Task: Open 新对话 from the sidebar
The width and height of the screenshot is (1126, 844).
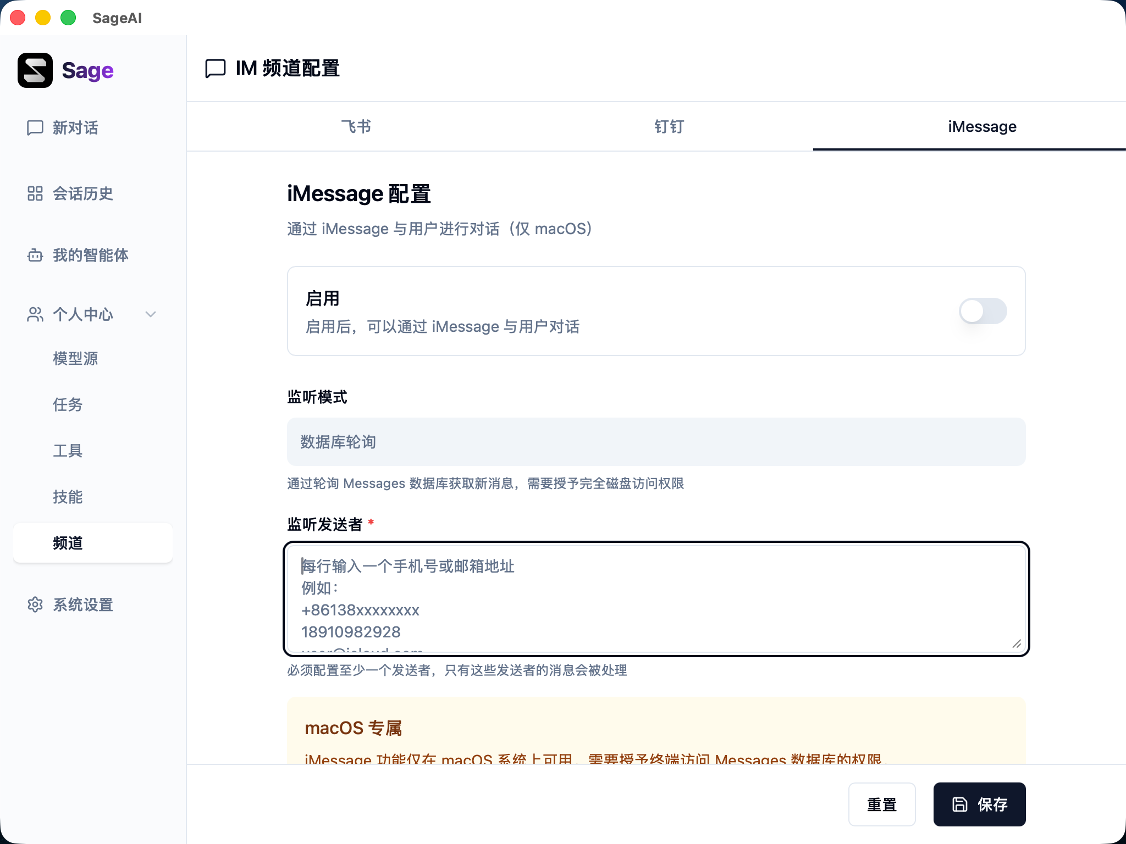Action: [75, 127]
